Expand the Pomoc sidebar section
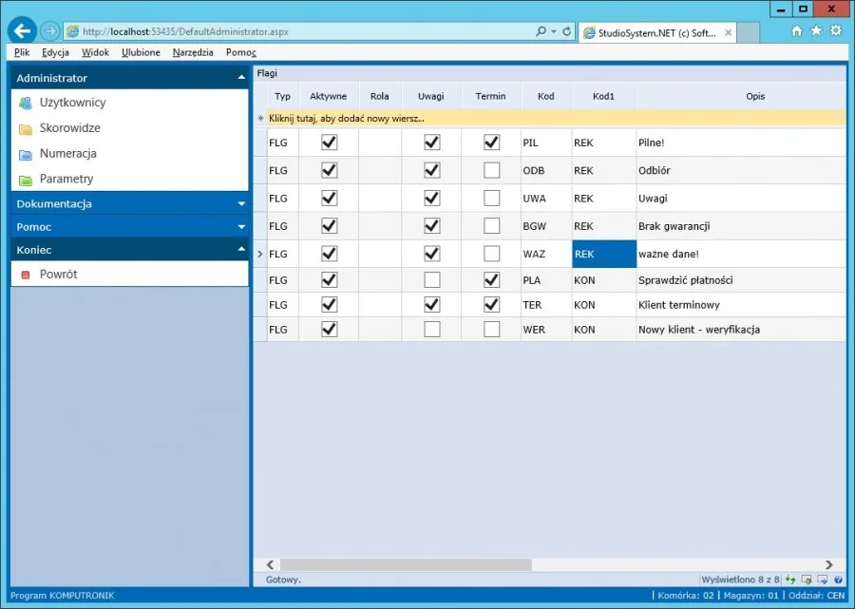The height and width of the screenshot is (609, 855). click(129, 227)
